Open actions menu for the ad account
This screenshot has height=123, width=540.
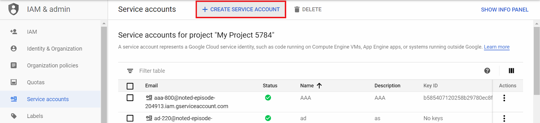(504, 118)
